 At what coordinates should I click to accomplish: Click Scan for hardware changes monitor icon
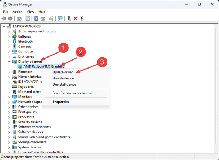click(x=60, y=19)
